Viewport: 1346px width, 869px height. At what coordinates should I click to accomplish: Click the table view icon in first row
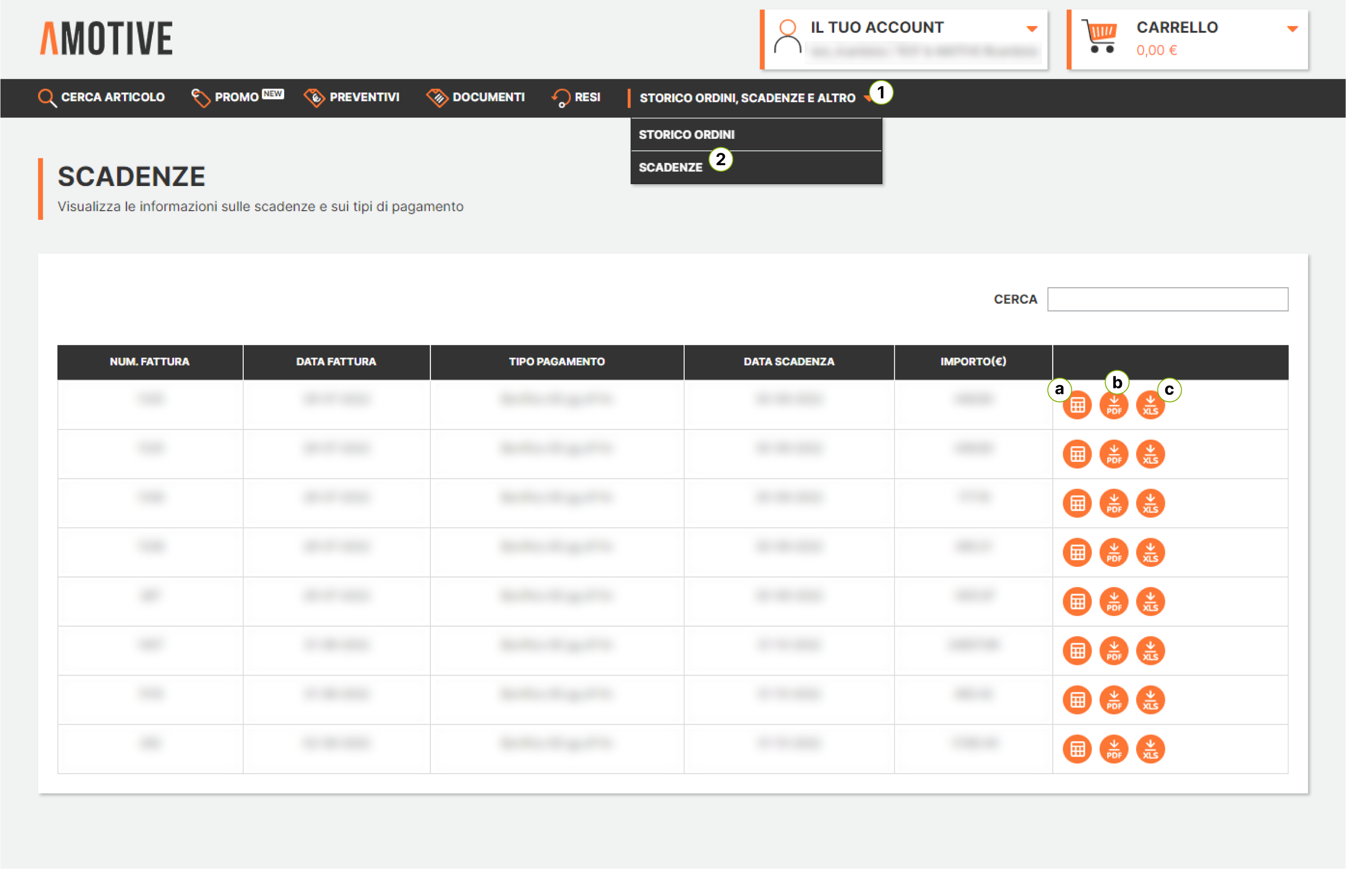pyautogui.click(x=1077, y=405)
